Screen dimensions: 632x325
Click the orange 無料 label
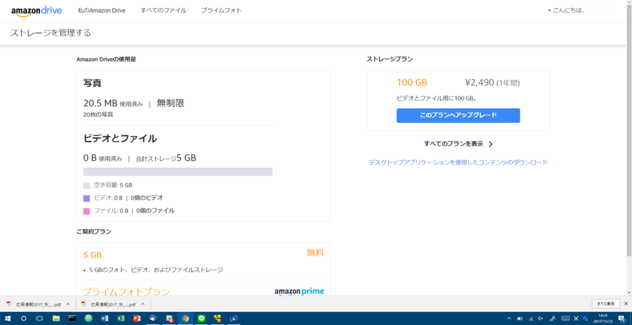click(315, 253)
